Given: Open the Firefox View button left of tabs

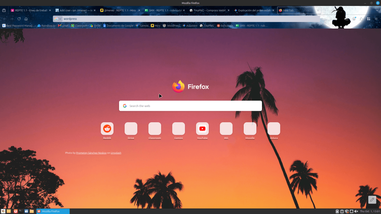Looking at the screenshot, I should point(4,10).
